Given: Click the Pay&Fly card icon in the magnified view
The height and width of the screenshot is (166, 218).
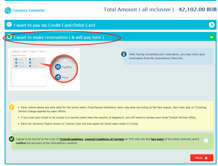Looking at the screenshot, I should click(58, 67).
